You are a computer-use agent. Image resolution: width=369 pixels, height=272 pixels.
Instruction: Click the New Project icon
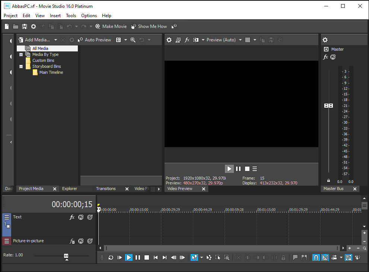coord(7,26)
